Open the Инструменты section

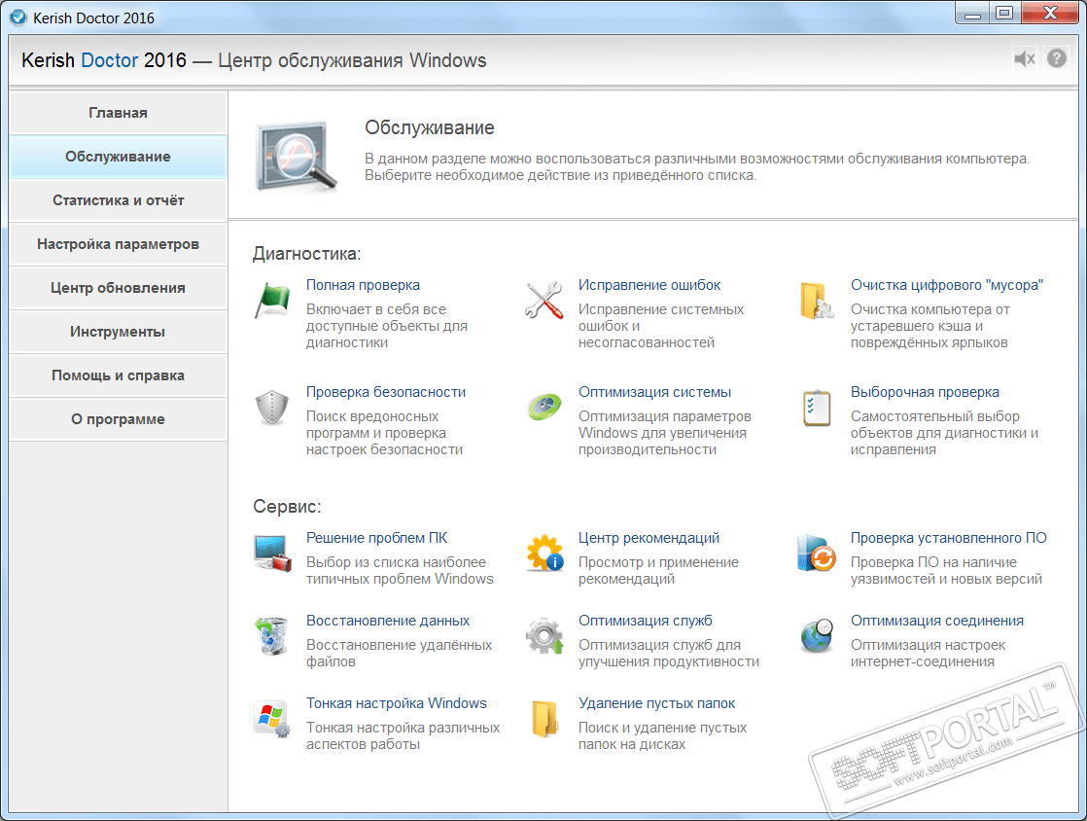coord(118,332)
